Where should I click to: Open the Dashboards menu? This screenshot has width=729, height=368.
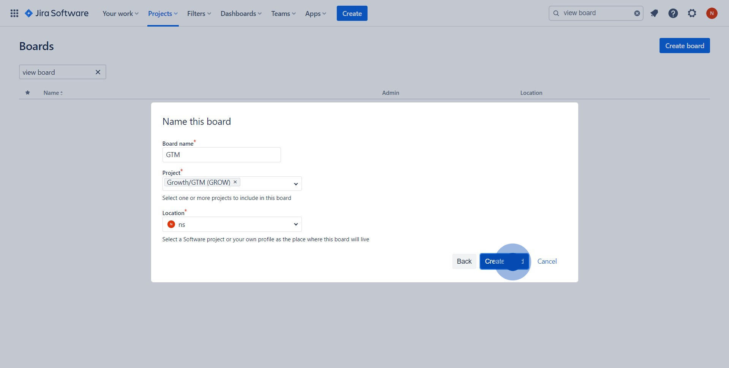[x=241, y=13]
